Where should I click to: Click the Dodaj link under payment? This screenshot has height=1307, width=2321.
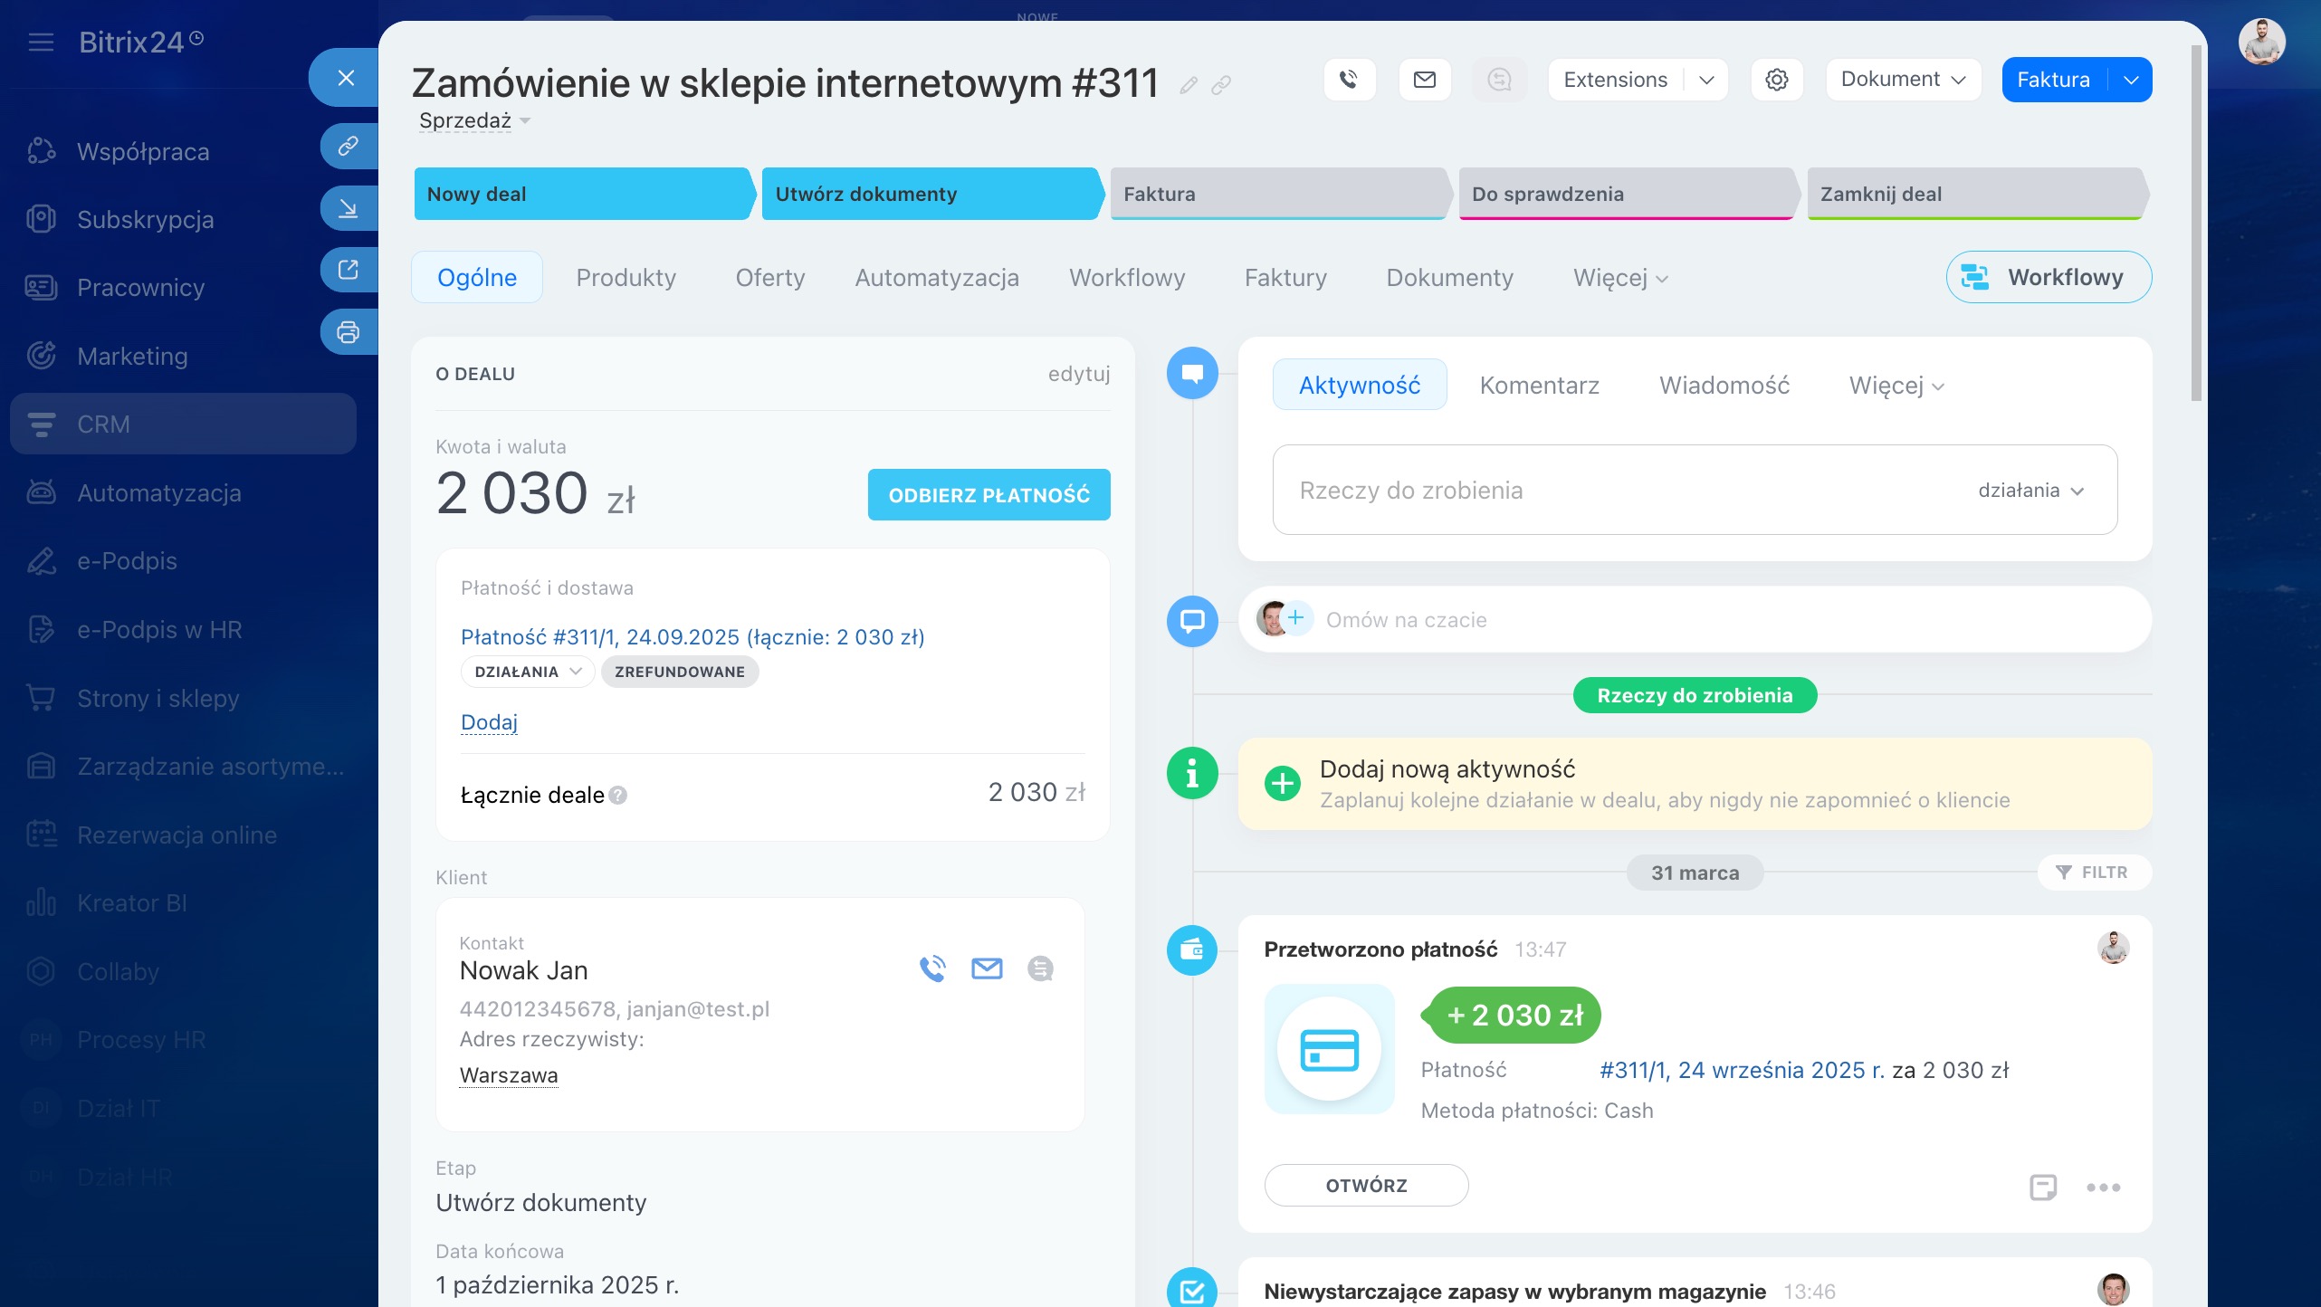coord(489,722)
